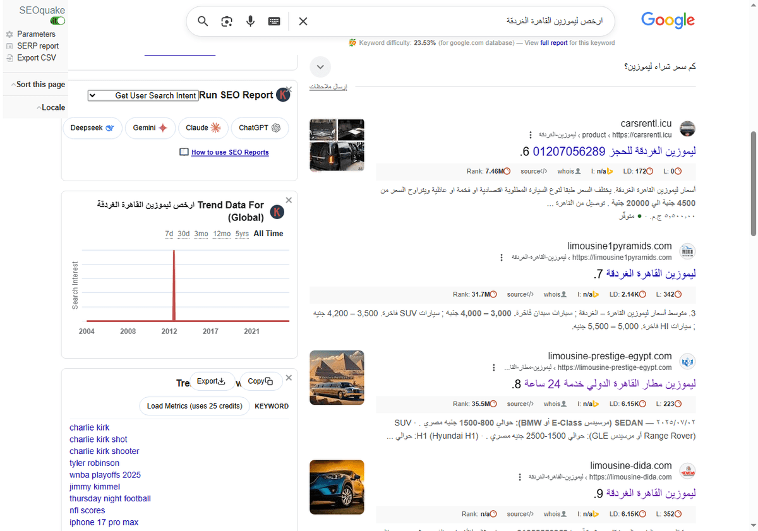Export results as CSV from sidebar
Viewport: 758px width, 531px height.
point(37,57)
